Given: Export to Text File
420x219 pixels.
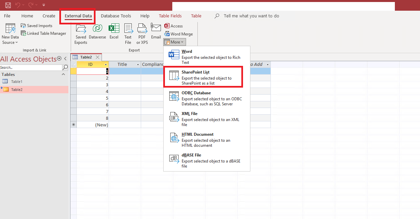Looking at the screenshot, I should [128, 34].
